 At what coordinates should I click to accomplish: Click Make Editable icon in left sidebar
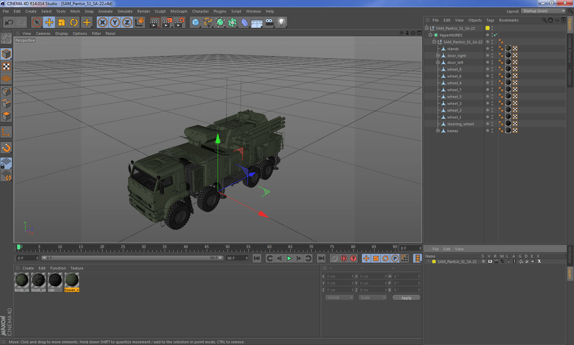[x=6, y=38]
